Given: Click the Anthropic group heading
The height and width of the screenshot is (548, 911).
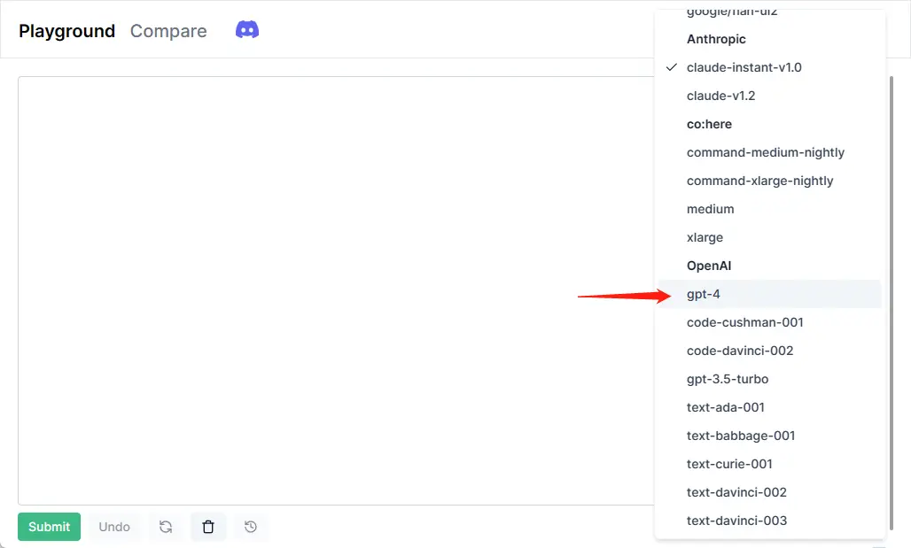Looking at the screenshot, I should coord(716,39).
